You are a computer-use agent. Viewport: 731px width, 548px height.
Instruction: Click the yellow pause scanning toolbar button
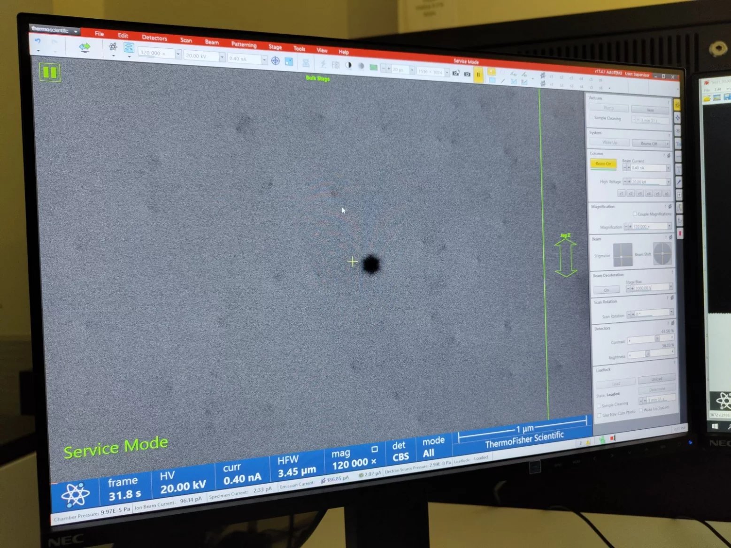point(478,75)
